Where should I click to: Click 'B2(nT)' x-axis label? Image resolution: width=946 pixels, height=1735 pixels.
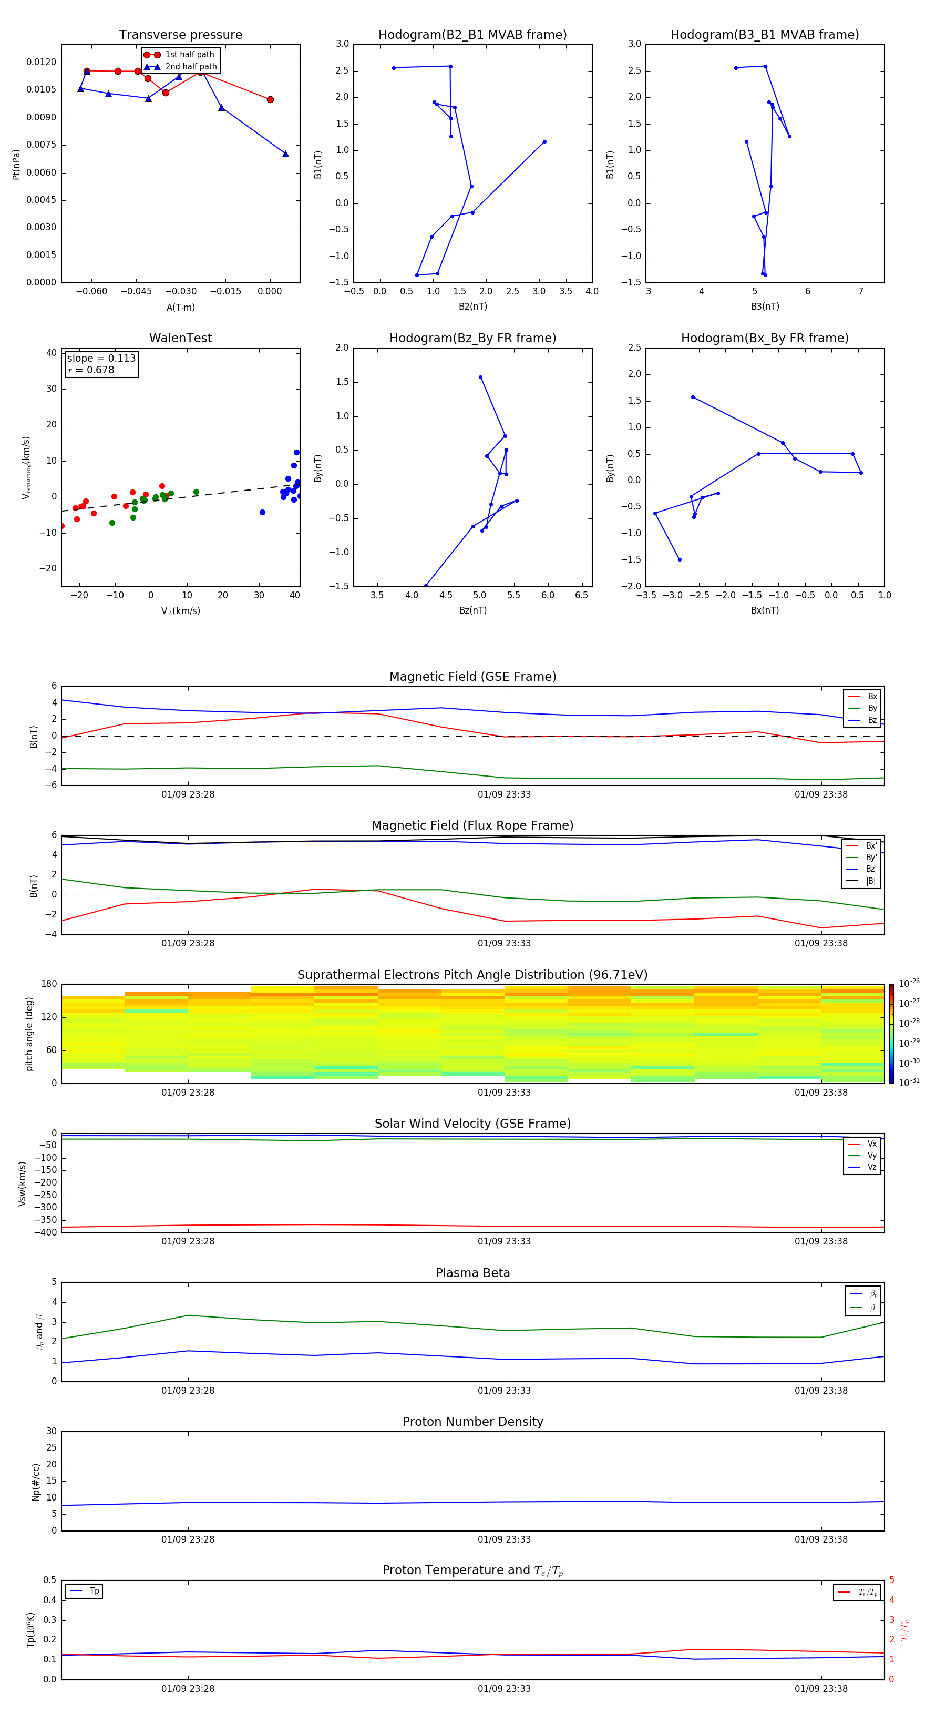click(x=472, y=307)
